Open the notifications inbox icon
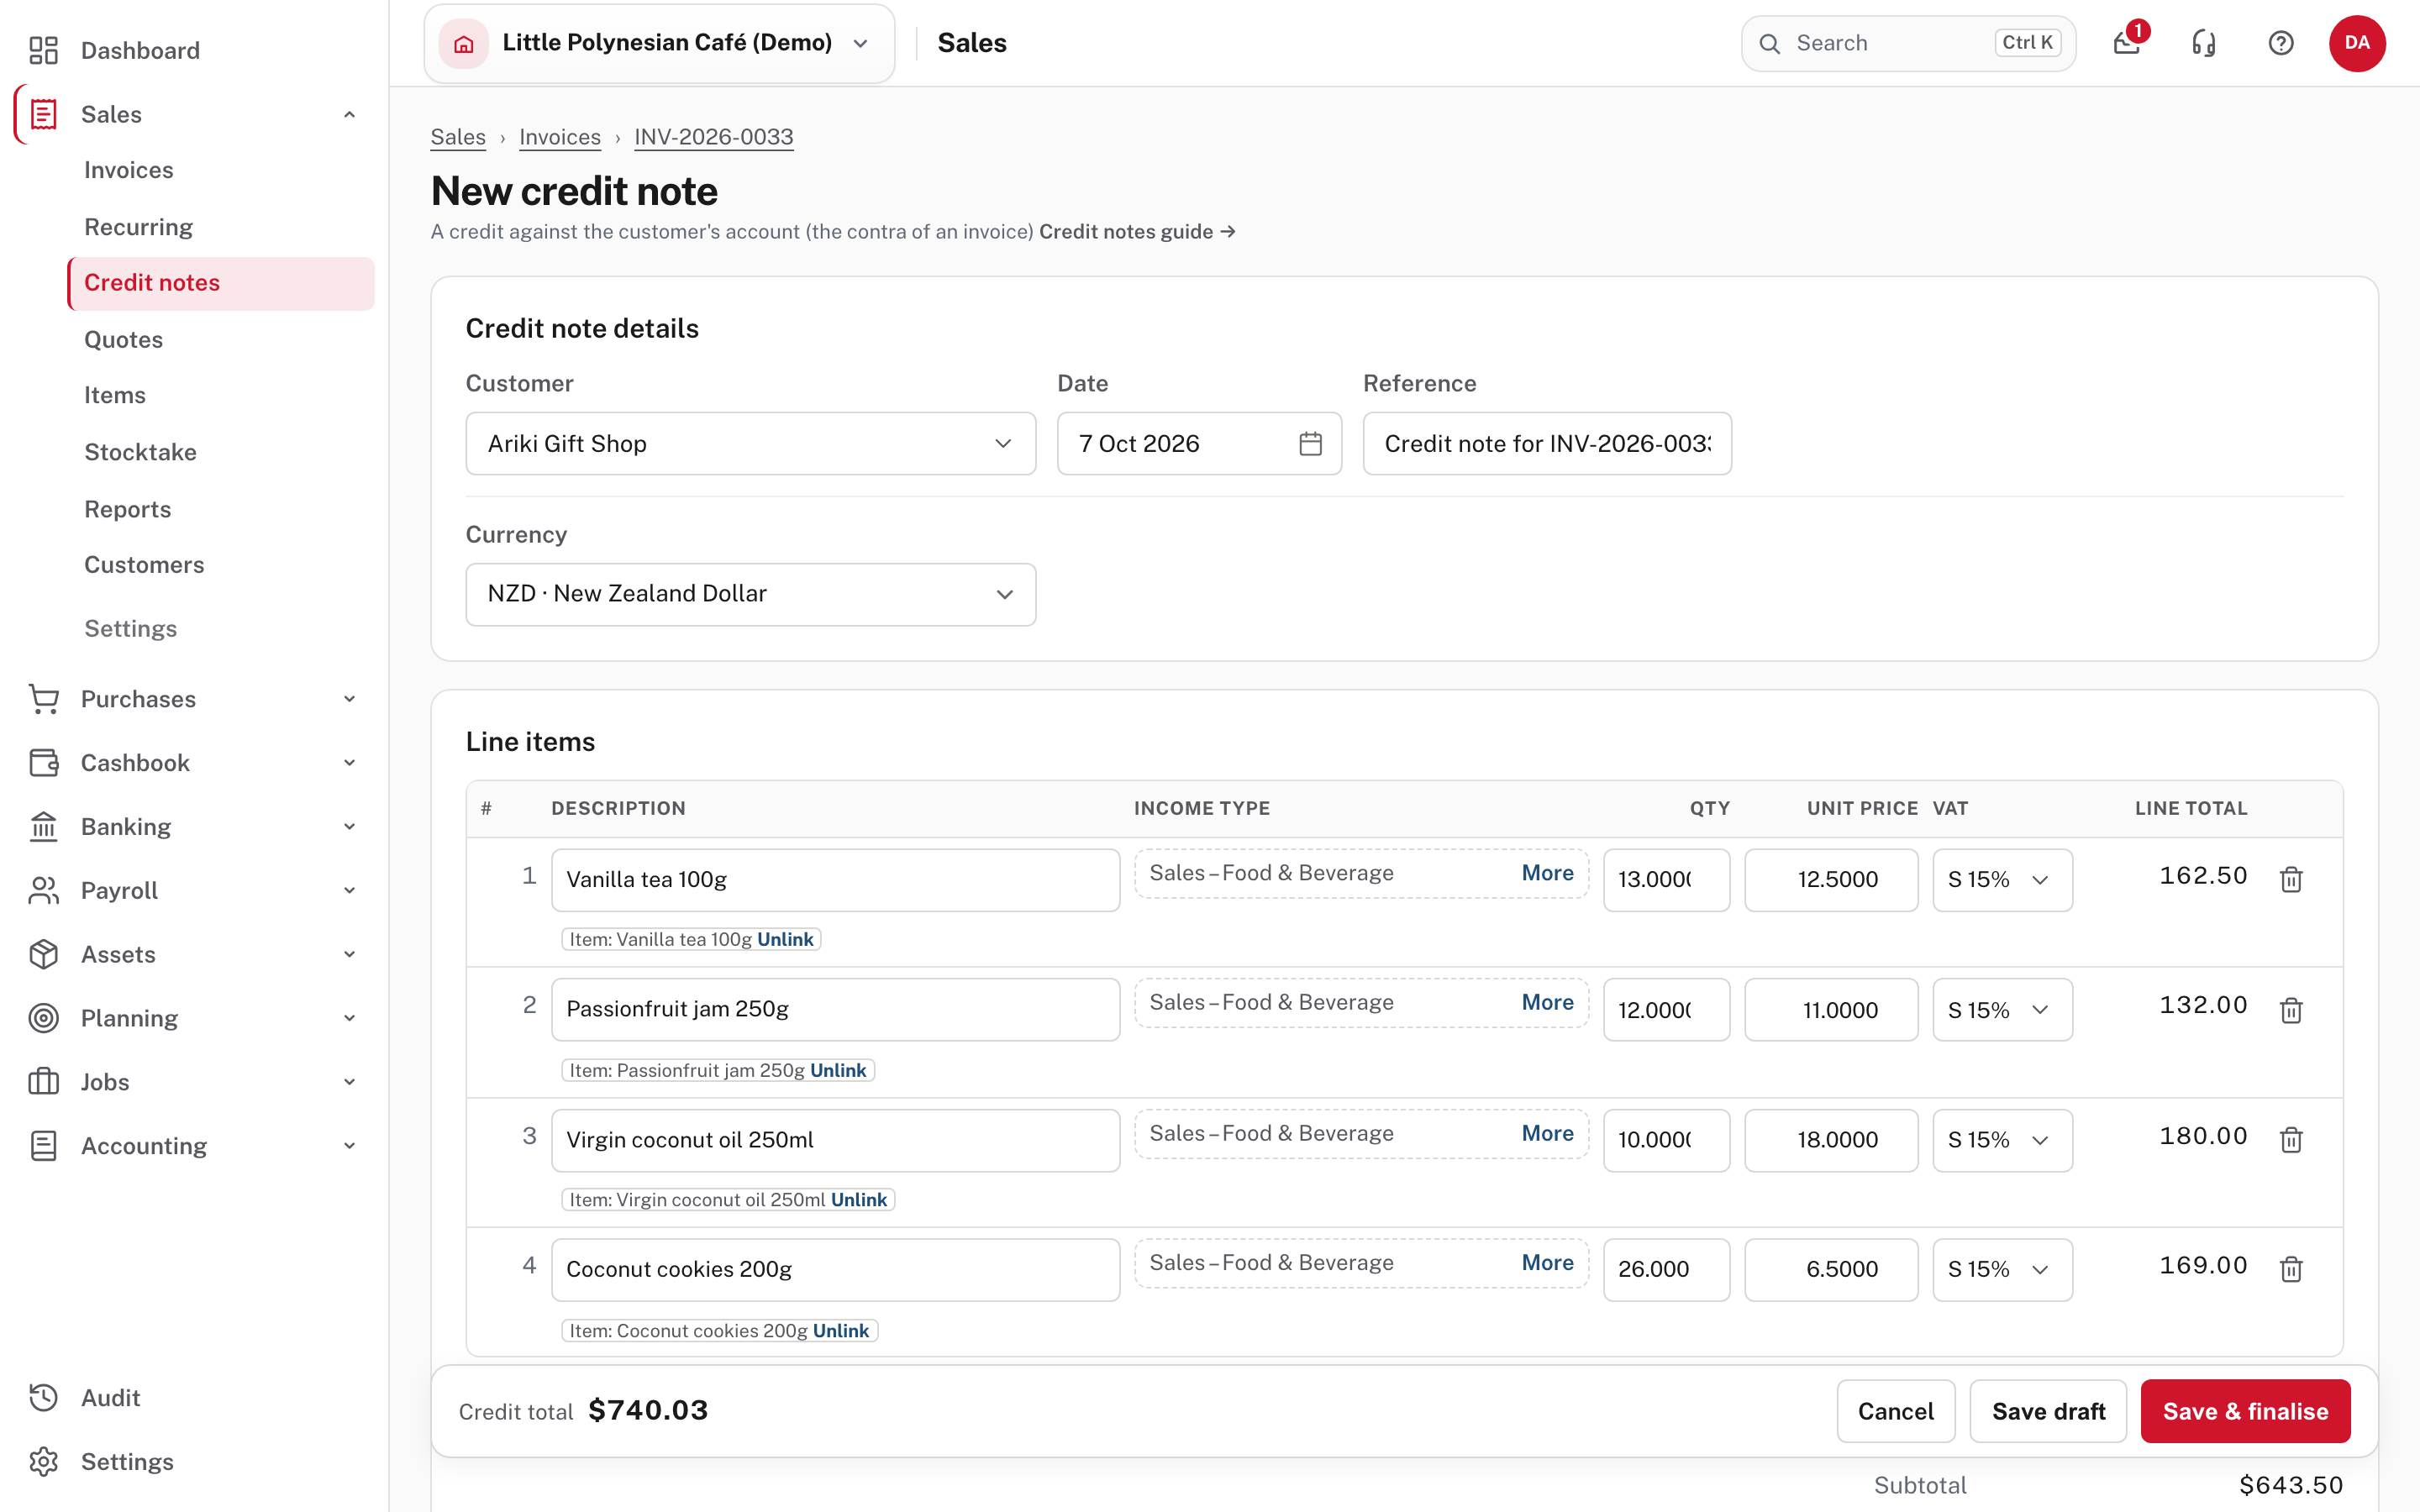The image size is (2420, 1512). (x=2126, y=43)
